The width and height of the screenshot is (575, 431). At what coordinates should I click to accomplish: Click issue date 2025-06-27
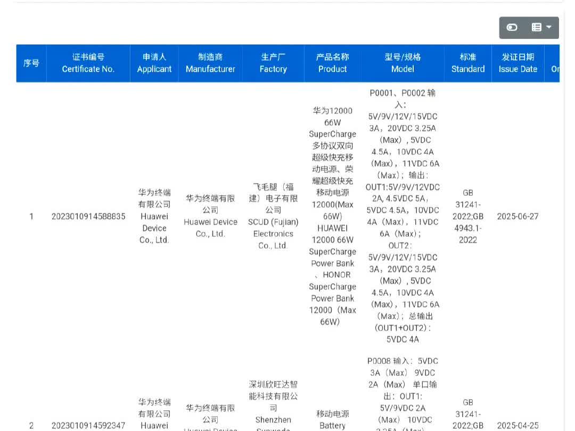[518, 216]
